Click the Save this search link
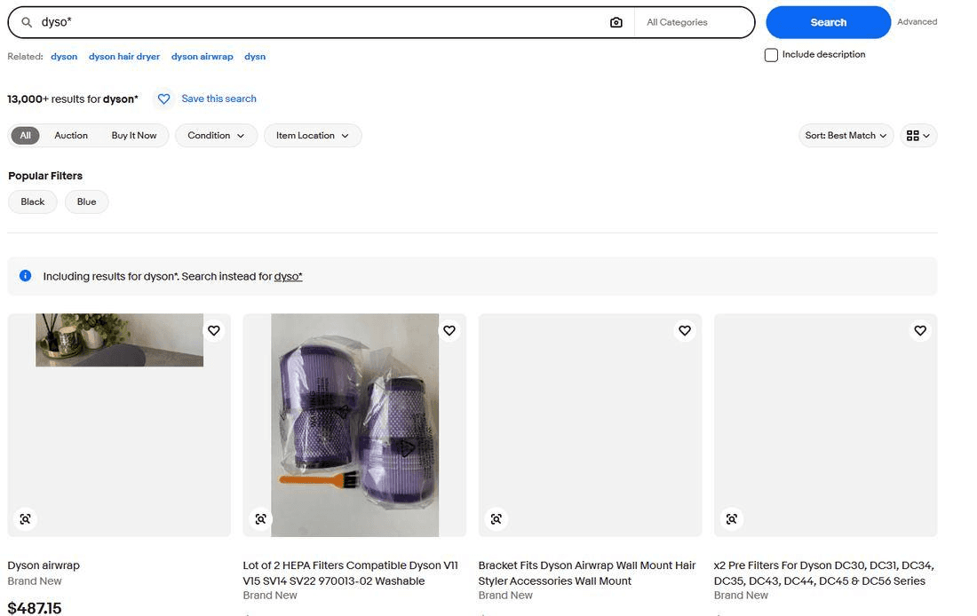The width and height of the screenshot is (977, 616). pyautogui.click(x=218, y=99)
